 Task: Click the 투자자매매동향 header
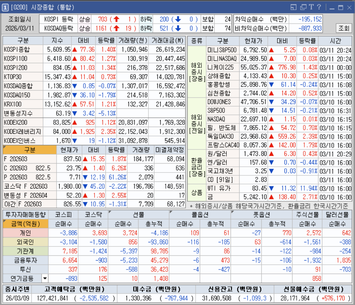click(x=26, y=215)
